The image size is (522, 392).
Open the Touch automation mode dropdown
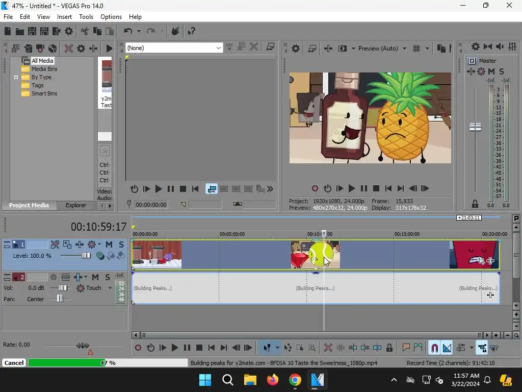[110, 288]
